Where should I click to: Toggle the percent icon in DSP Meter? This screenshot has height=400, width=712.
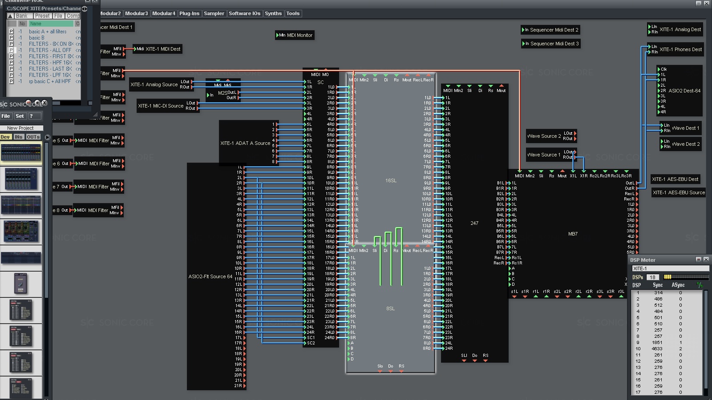pos(700,285)
